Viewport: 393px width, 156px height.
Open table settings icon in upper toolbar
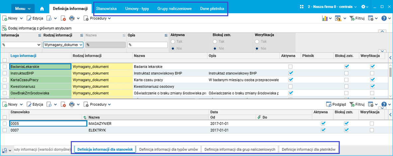point(371,18)
